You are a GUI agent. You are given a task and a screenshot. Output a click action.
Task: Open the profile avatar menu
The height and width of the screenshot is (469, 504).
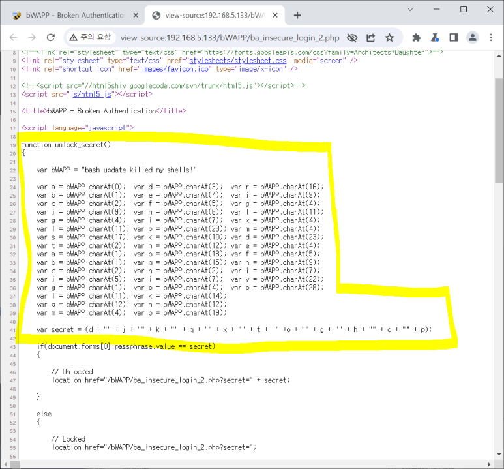(x=473, y=38)
